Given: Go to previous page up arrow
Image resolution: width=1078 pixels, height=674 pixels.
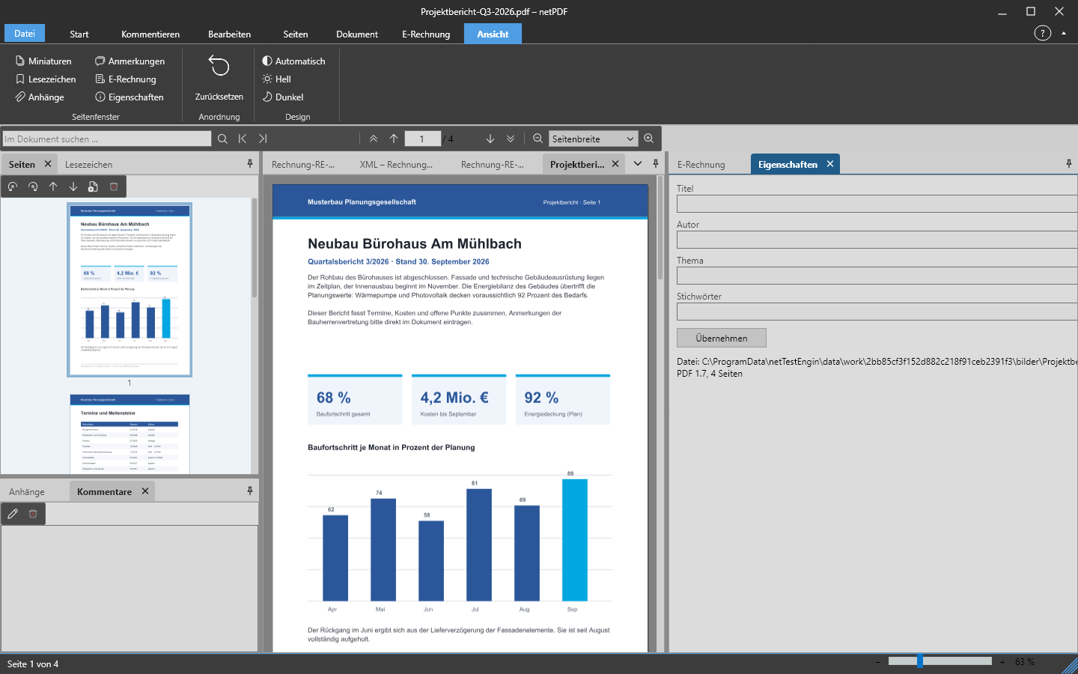Looking at the screenshot, I should point(394,139).
